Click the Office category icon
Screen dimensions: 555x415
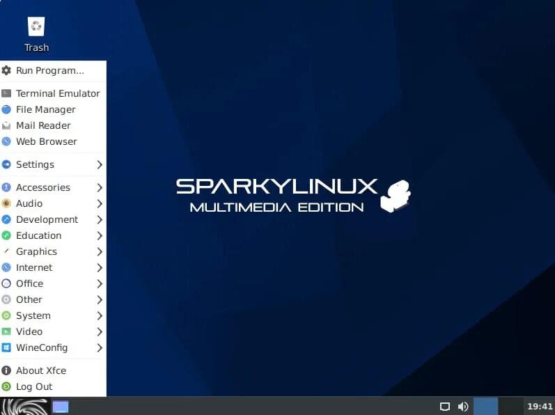(x=6, y=283)
